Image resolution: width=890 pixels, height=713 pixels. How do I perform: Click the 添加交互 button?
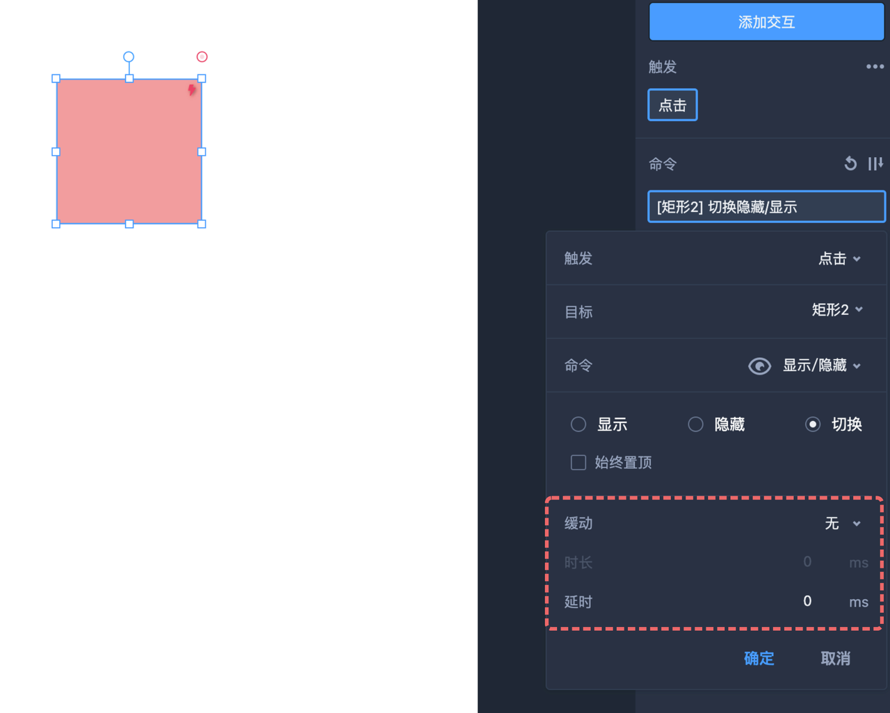tap(766, 22)
